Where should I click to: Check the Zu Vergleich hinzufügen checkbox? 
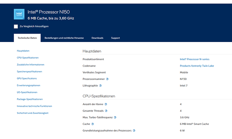pyautogui.click(x=16, y=27)
